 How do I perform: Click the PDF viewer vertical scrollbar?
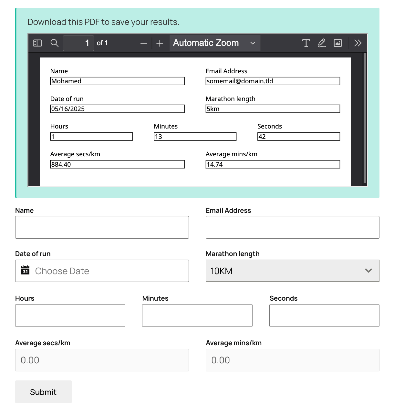point(365,118)
